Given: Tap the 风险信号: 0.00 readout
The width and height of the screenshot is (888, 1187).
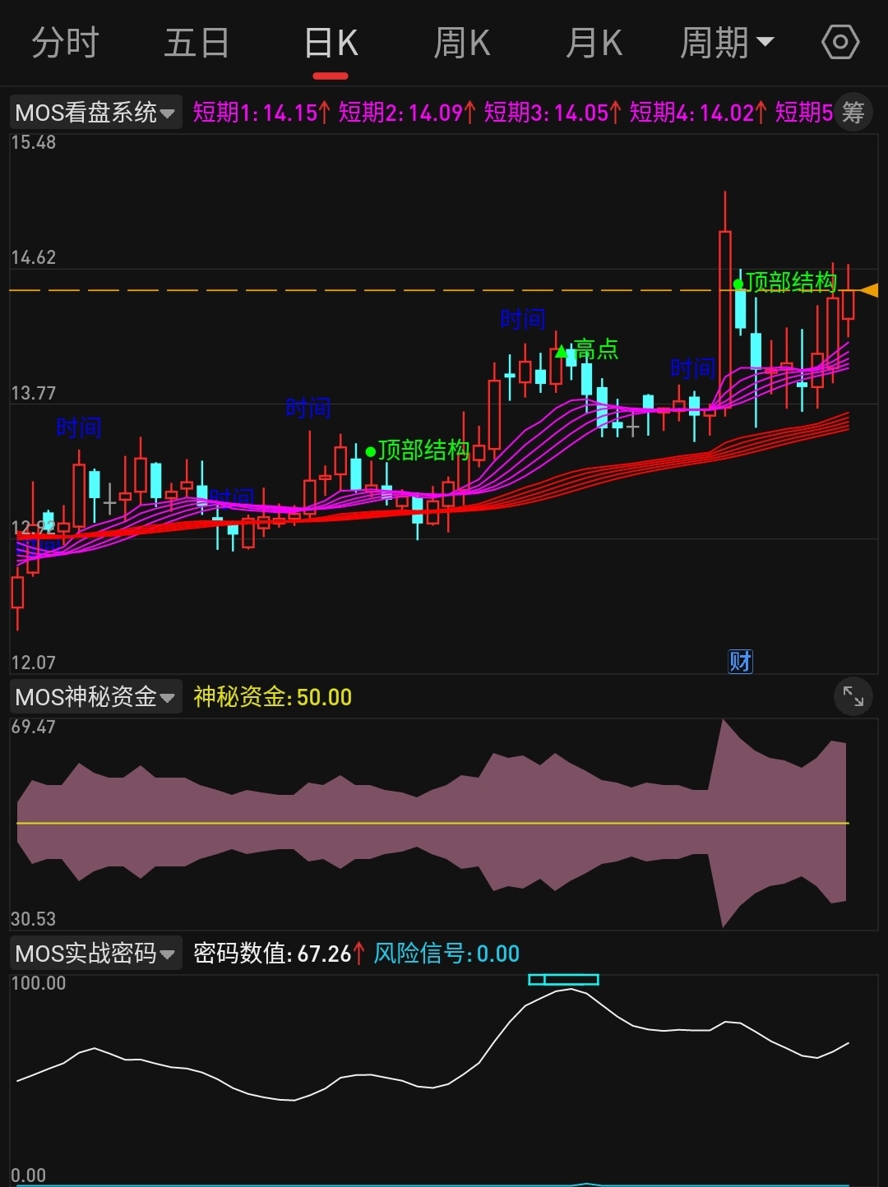Looking at the screenshot, I should click(x=446, y=954).
